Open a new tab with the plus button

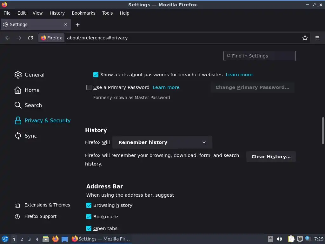click(x=77, y=25)
